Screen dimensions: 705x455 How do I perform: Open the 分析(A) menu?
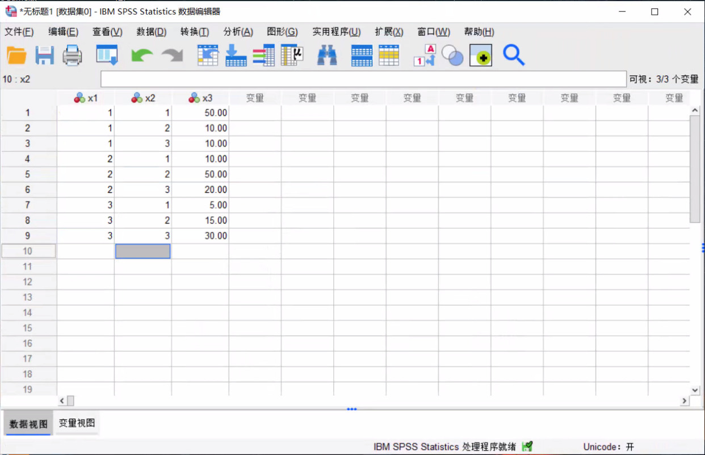click(238, 32)
